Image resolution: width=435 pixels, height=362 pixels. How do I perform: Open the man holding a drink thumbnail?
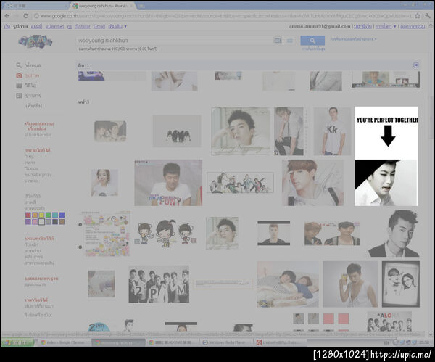tap(350, 284)
